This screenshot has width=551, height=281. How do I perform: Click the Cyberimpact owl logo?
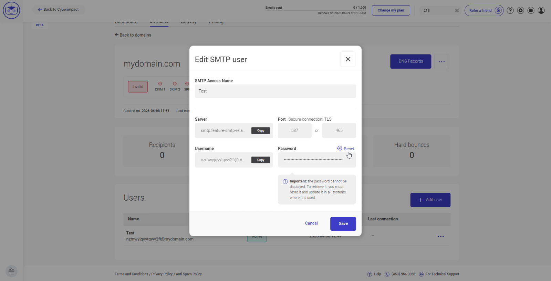pyautogui.click(x=11, y=10)
